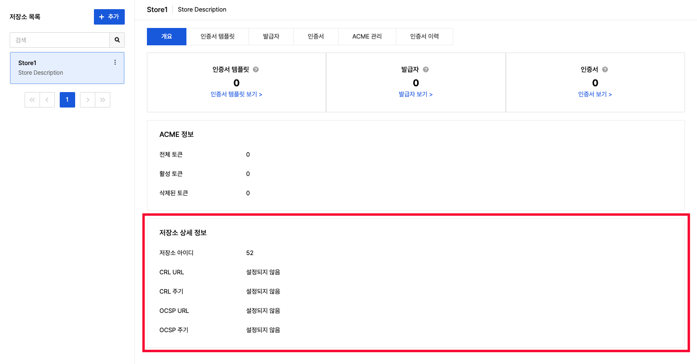Go to first page of store list
The width and height of the screenshot is (697, 364).
(32, 100)
